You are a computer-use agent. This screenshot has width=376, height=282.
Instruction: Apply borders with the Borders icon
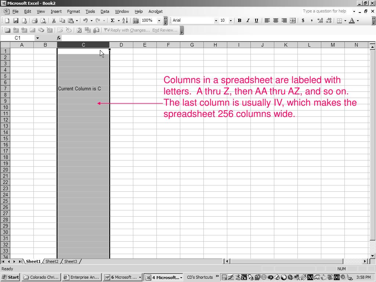(x=339, y=21)
